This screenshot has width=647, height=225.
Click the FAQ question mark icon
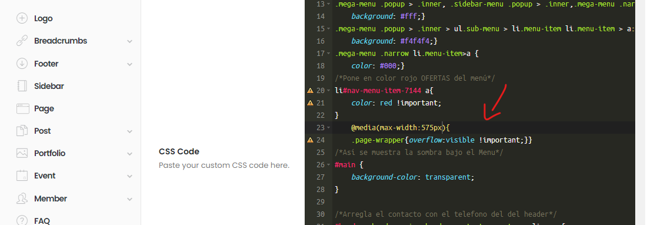click(22, 220)
